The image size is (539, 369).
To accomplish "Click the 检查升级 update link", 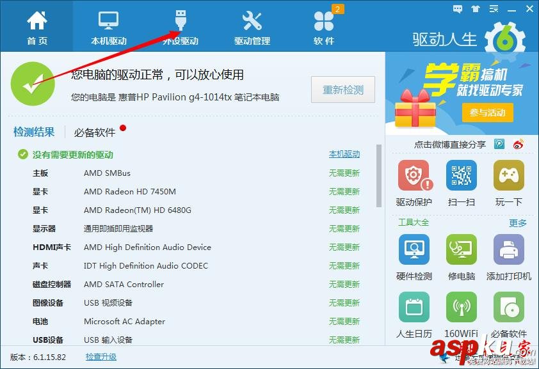I will coord(101,357).
